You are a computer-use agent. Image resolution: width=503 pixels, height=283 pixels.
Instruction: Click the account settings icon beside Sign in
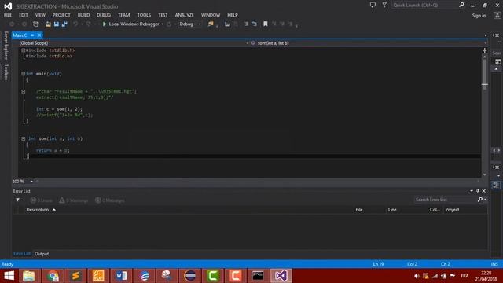[497, 16]
